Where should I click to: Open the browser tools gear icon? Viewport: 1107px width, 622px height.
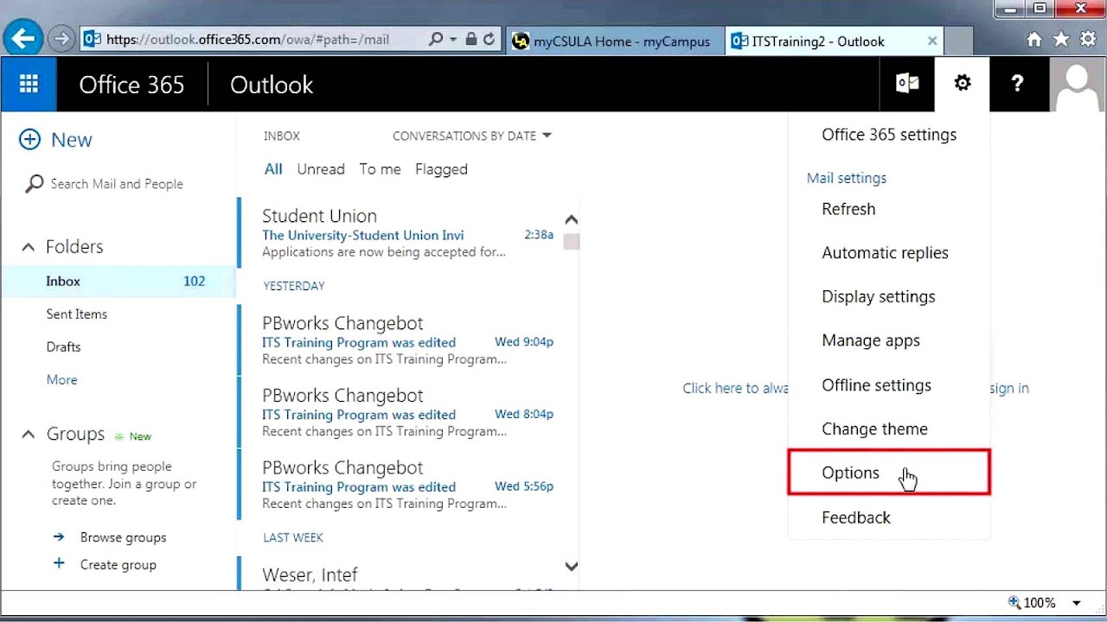click(1088, 40)
